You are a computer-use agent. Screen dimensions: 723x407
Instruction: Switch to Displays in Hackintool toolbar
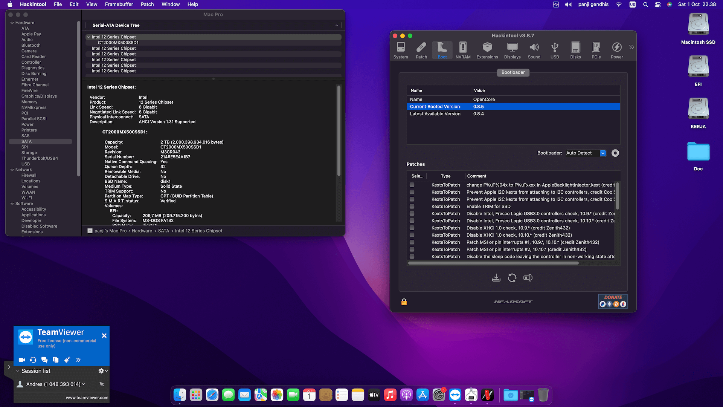point(512,50)
